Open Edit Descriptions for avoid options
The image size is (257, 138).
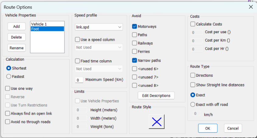pyautogui.click(x=156, y=96)
